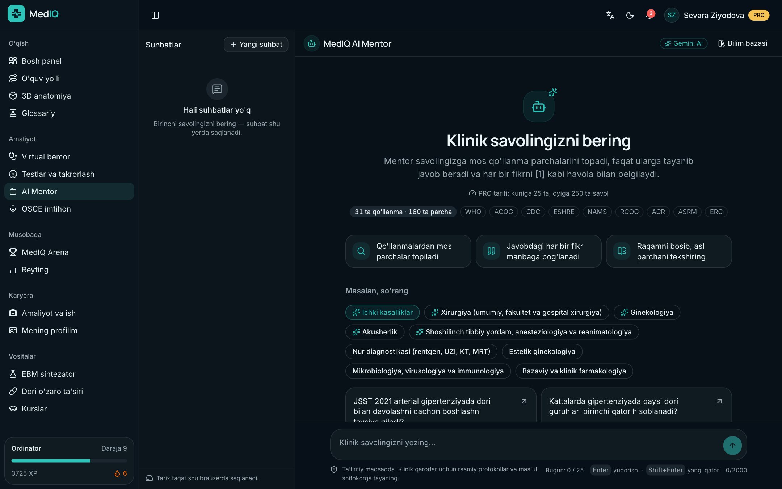Screen dimensions: 782x489
Task: Open Kattalarda gipertenziyada qaysi dori question
Action: 636,405
